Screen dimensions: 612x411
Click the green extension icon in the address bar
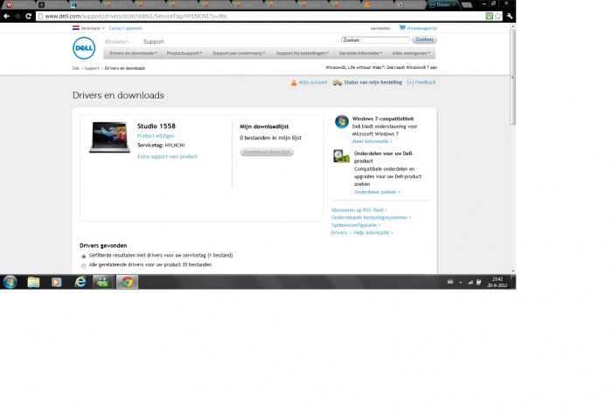[489, 16]
